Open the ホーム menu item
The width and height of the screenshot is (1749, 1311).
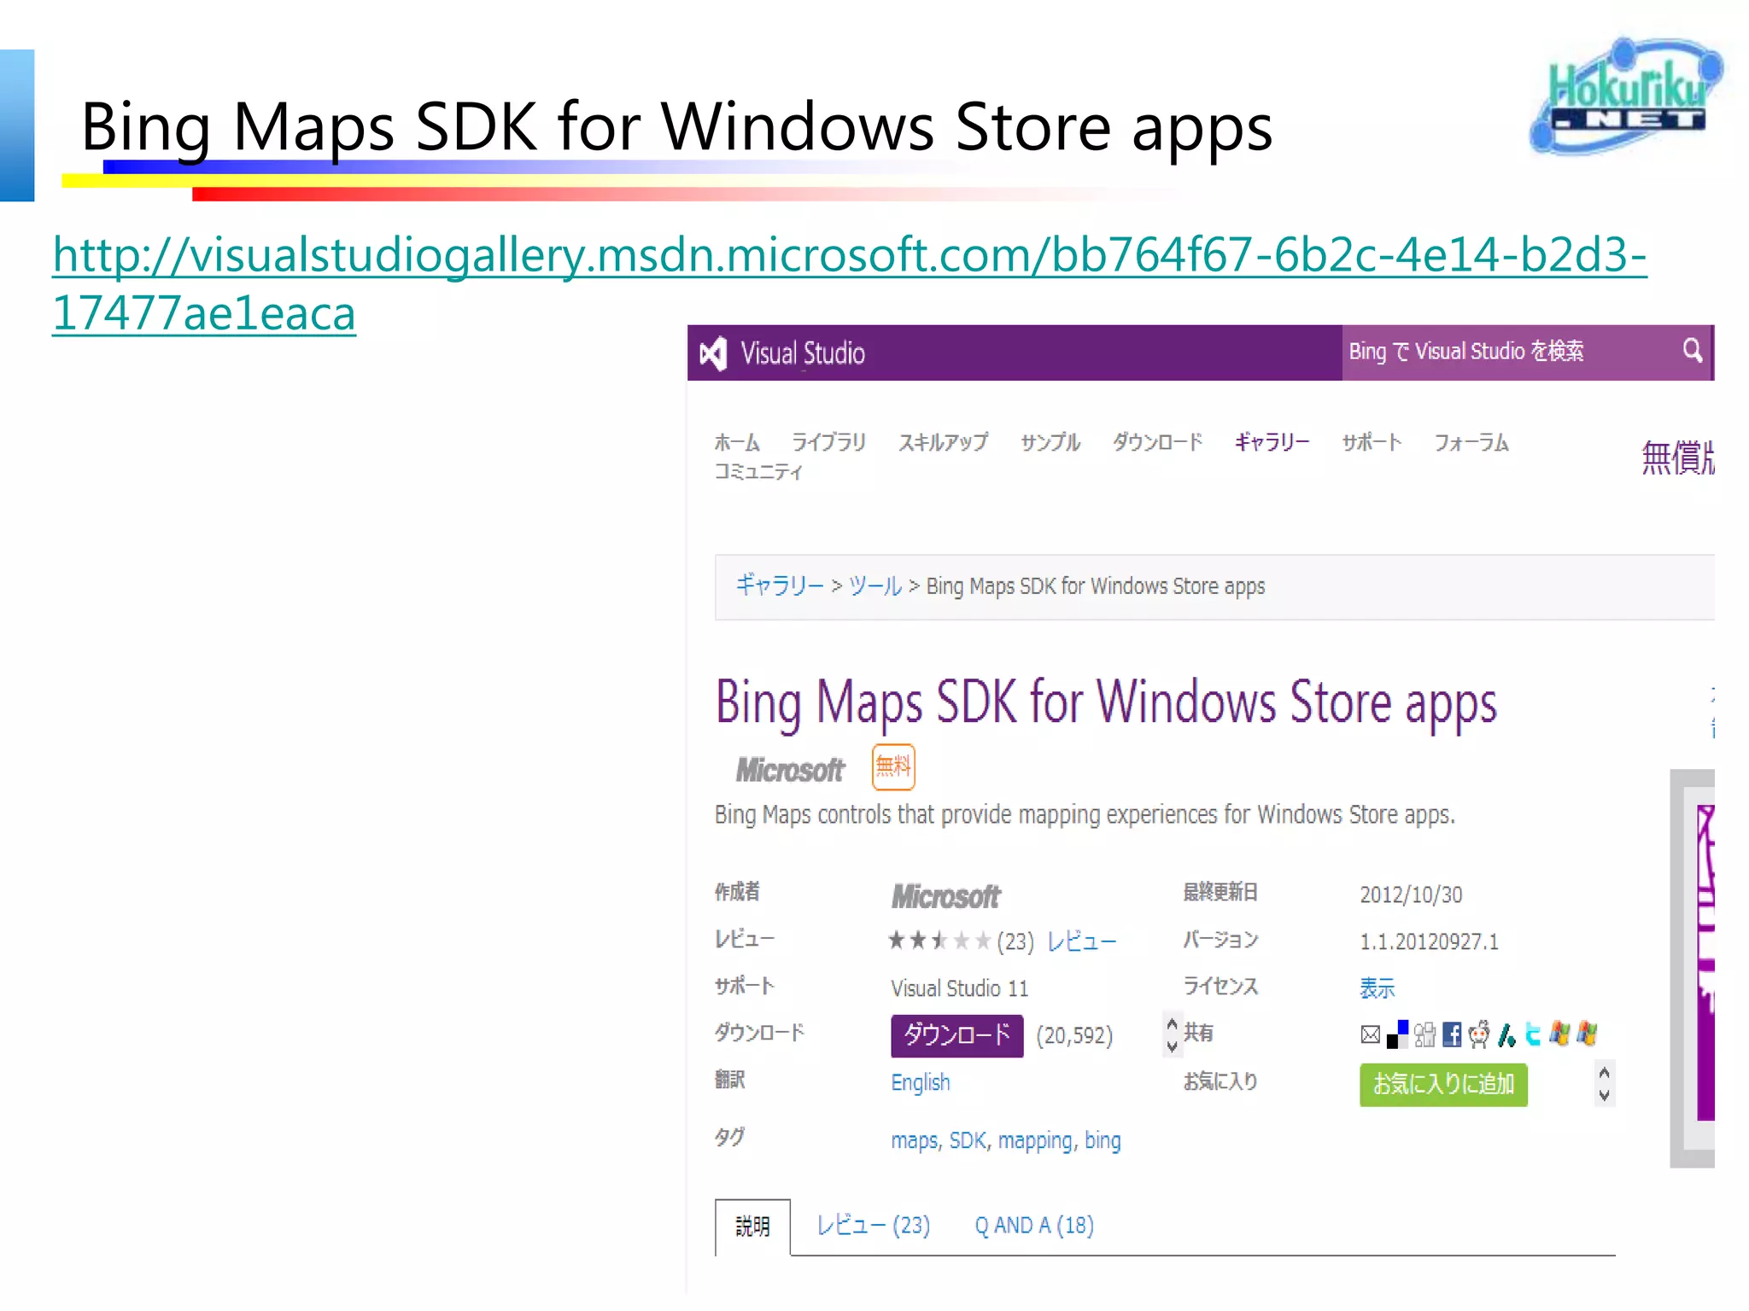click(737, 442)
